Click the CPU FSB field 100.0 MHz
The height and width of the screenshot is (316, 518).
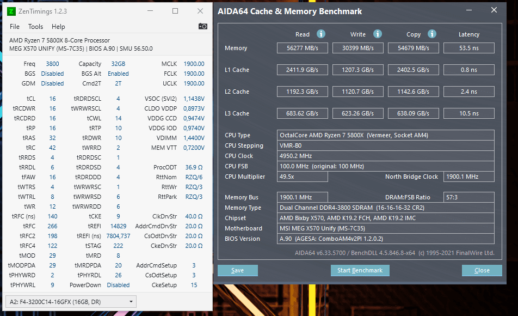click(386, 166)
